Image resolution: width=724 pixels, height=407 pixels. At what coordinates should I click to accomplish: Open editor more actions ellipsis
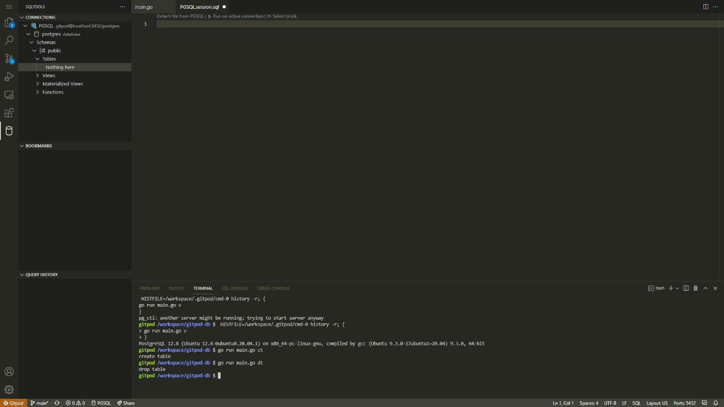tap(716, 7)
